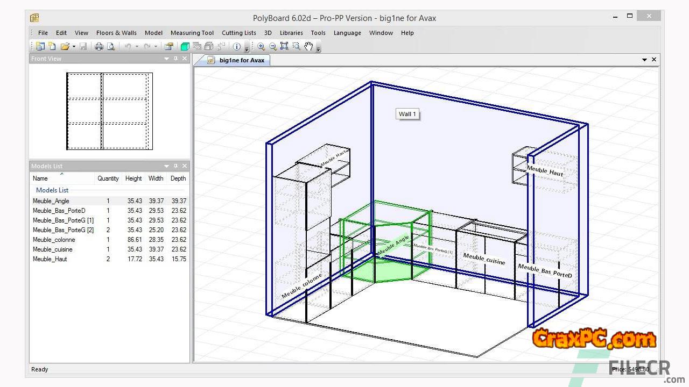Expand the Open file dropdown arrow
689x387 pixels.
point(74,47)
